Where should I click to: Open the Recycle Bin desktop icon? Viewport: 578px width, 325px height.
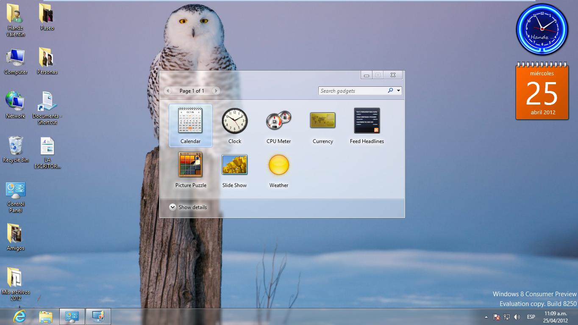[16, 146]
